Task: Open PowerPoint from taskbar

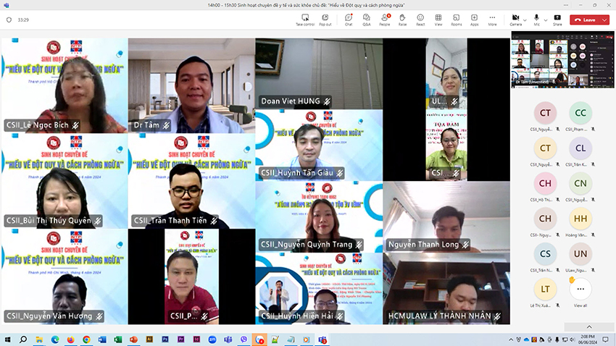Action: pyautogui.click(x=133, y=339)
